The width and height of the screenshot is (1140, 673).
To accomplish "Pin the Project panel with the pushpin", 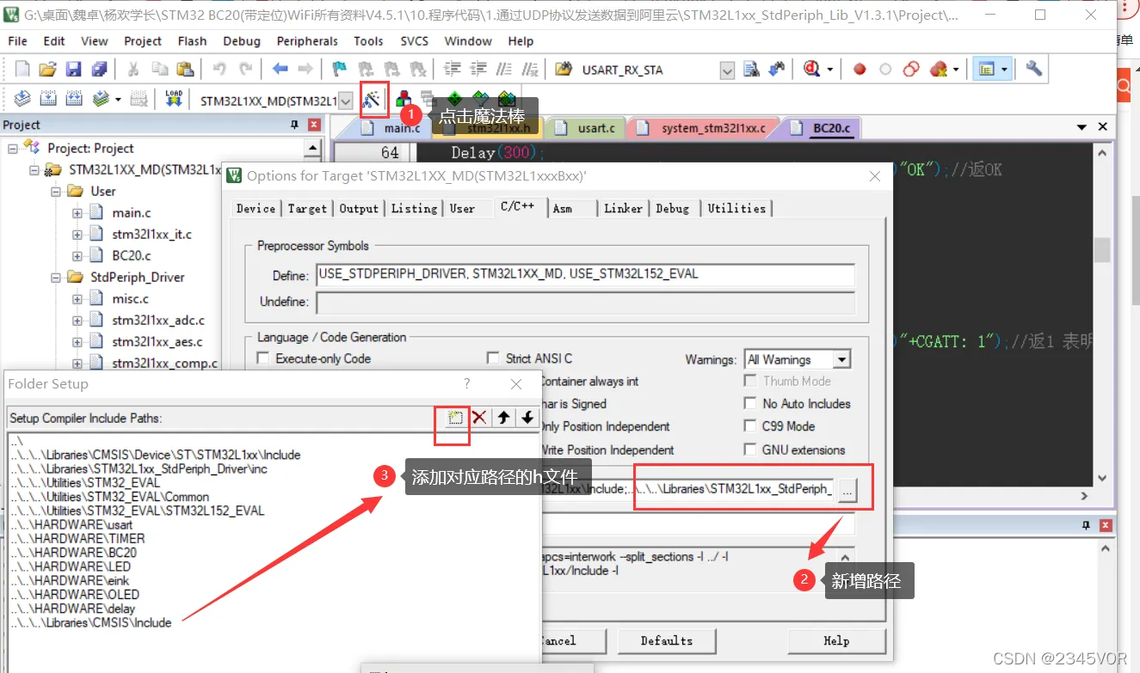I will (294, 125).
